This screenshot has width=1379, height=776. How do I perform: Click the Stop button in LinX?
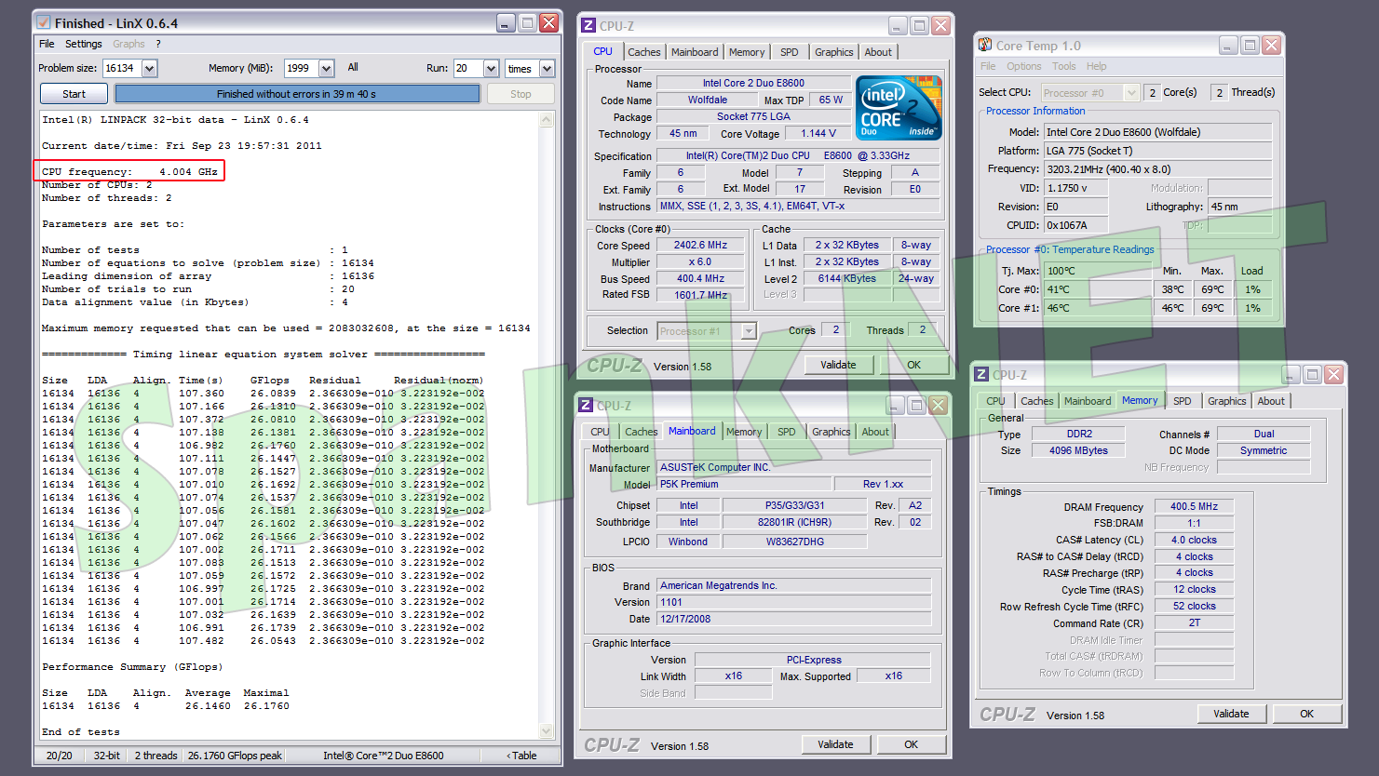(x=521, y=94)
